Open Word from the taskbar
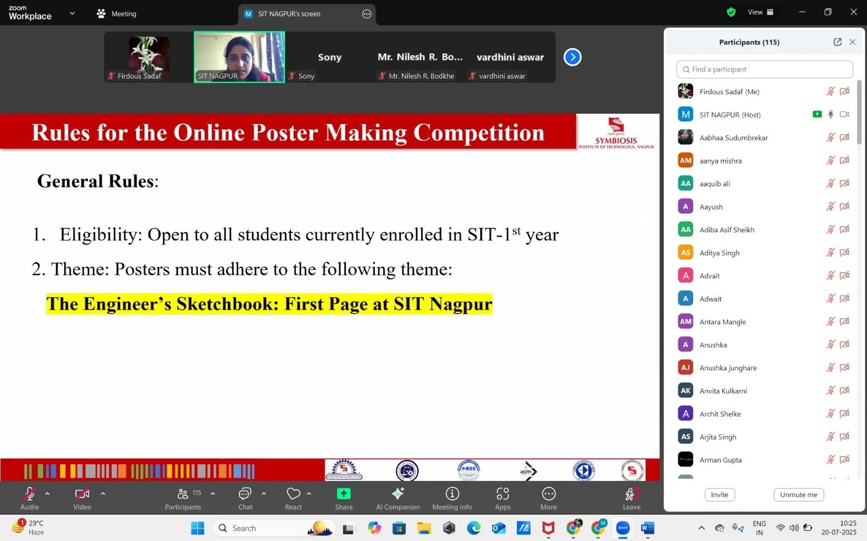The width and height of the screenshot is (867, 541). tap(647, 527)
